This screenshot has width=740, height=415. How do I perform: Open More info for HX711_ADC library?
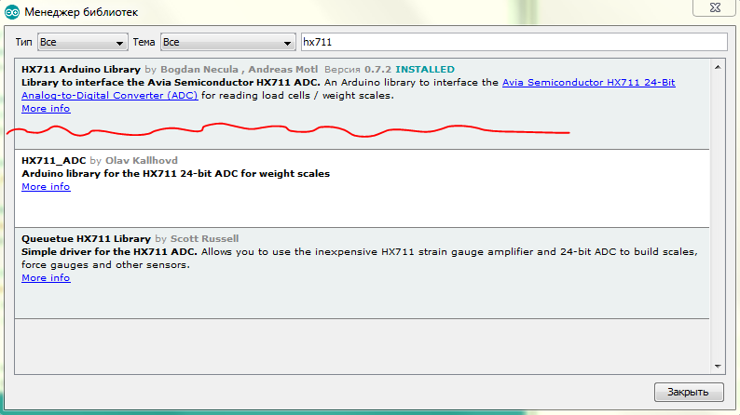point(46,187)
